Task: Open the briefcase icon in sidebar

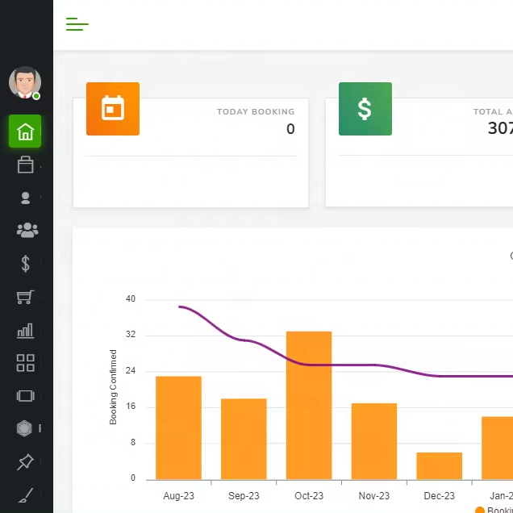Action: click(26, 165)
